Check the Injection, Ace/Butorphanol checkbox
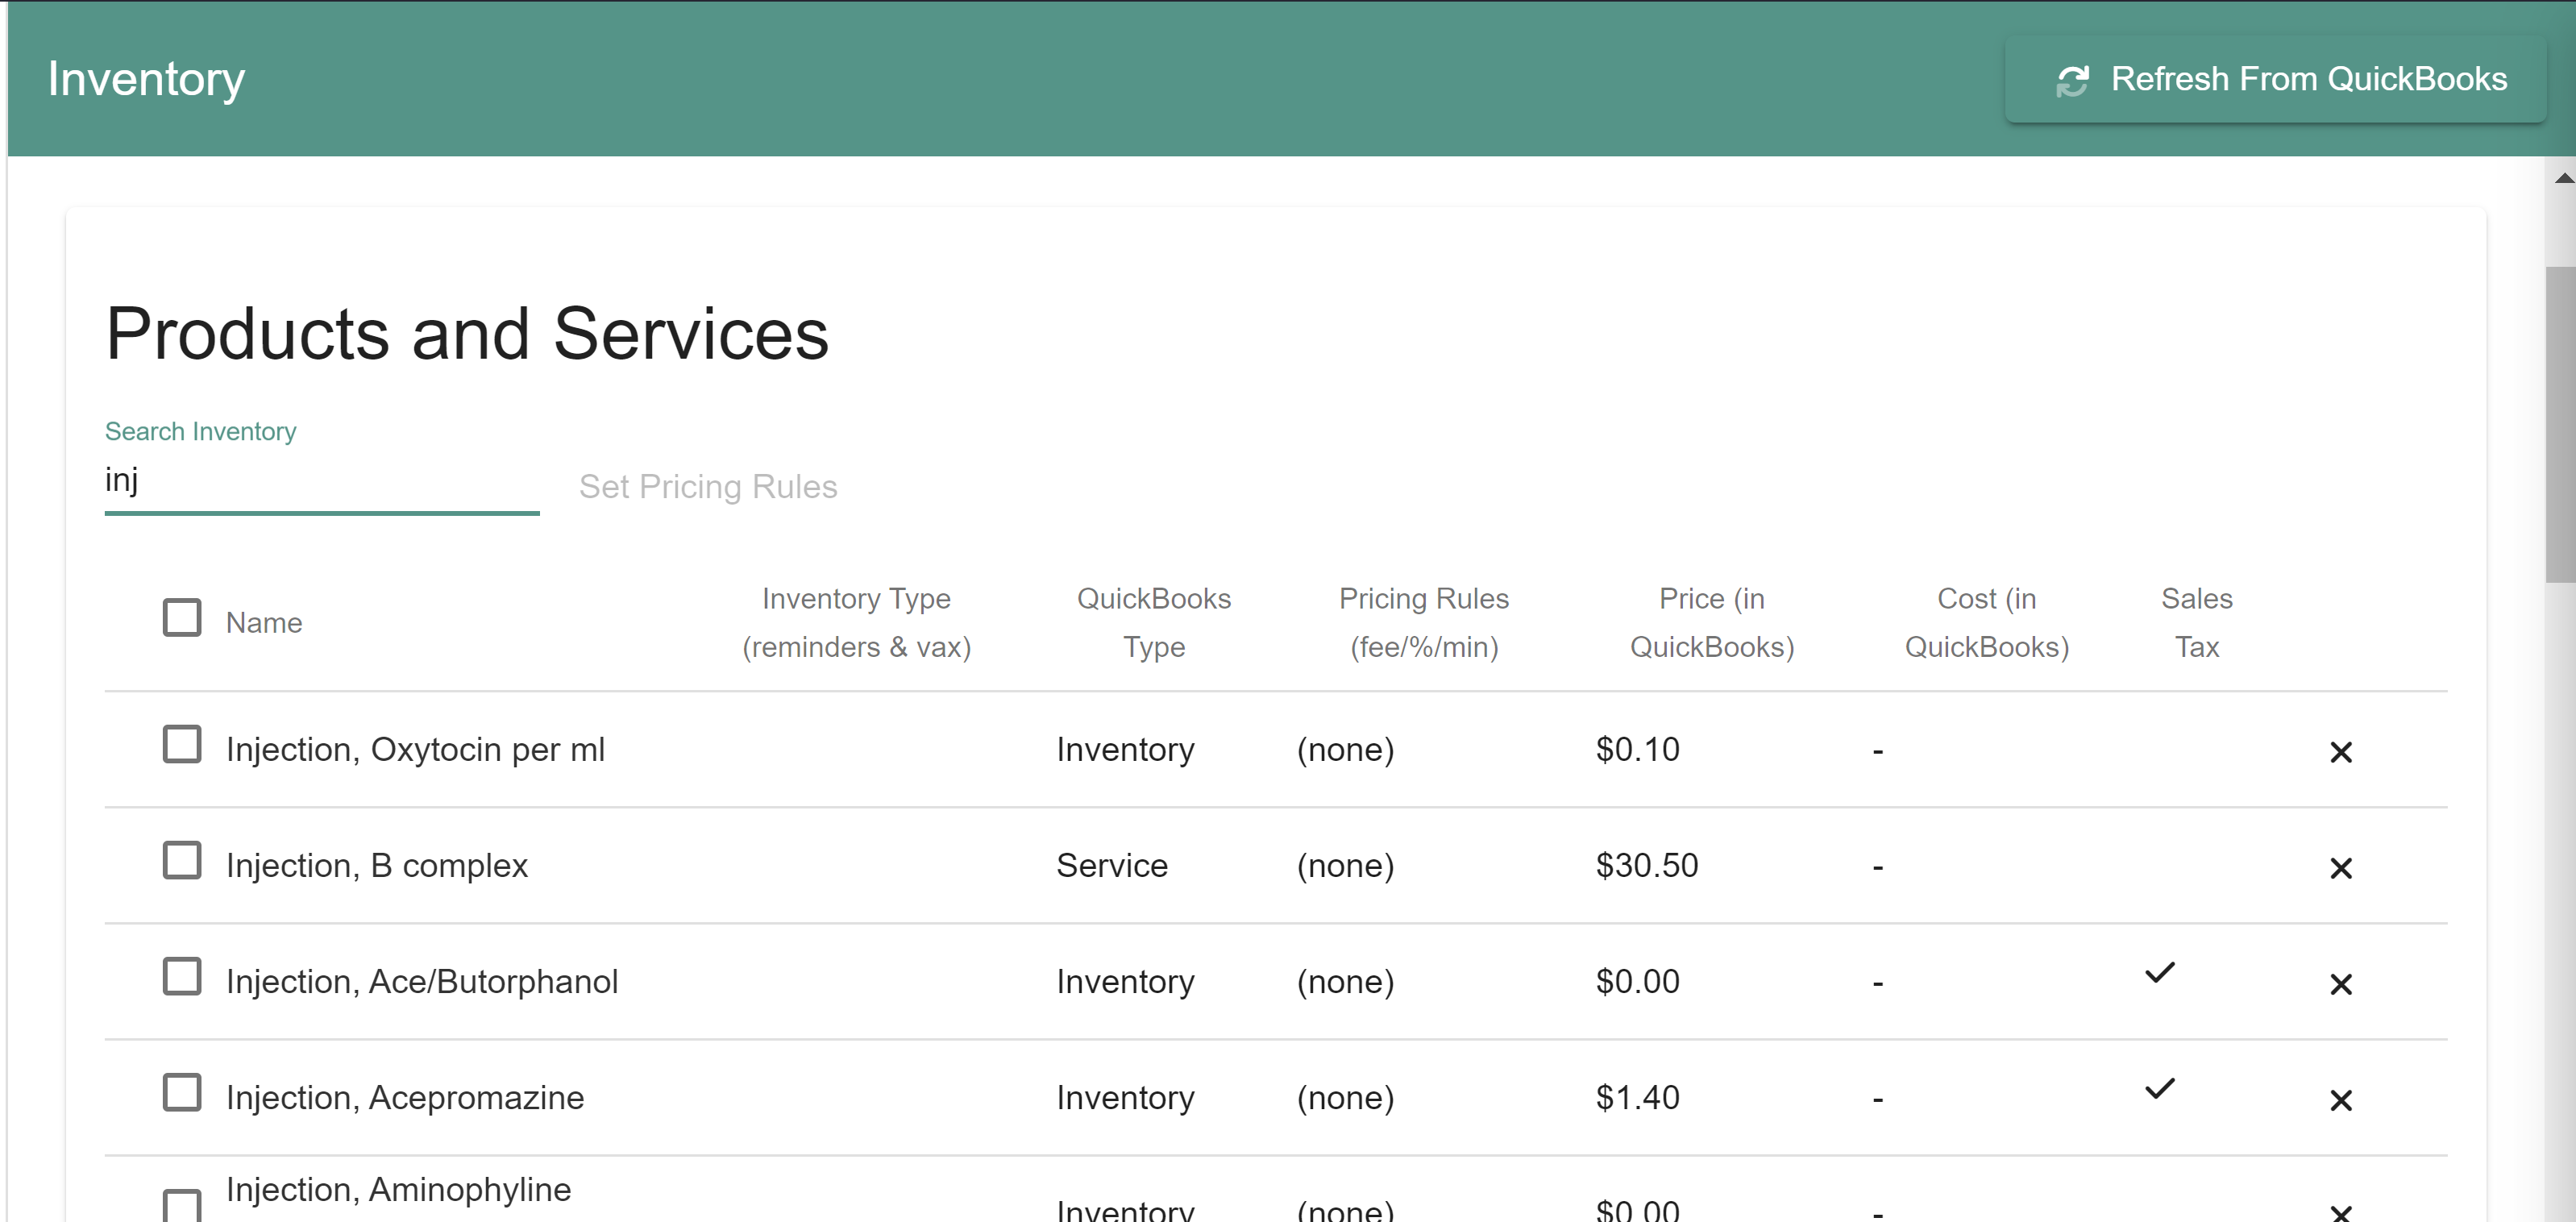Image resolution: width=2576 pixels, height=1222 pixels. tap(182, 977)
